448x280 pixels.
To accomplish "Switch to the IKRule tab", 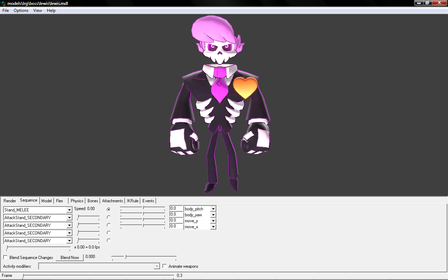I will point(133,201).
